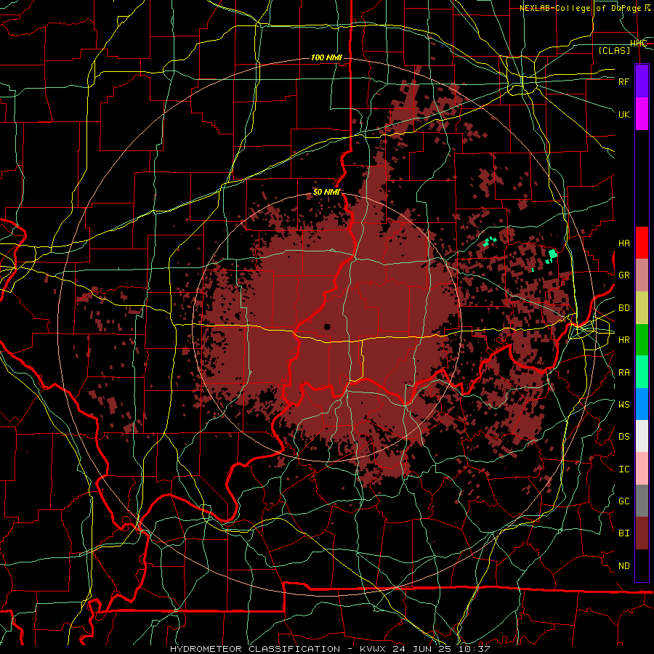
Task: Click the [CLAS] units label
Action: [614, 50]
